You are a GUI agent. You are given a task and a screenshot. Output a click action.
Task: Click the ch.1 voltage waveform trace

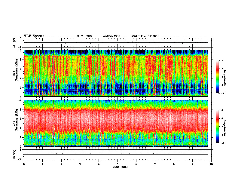tap(116, 43)
